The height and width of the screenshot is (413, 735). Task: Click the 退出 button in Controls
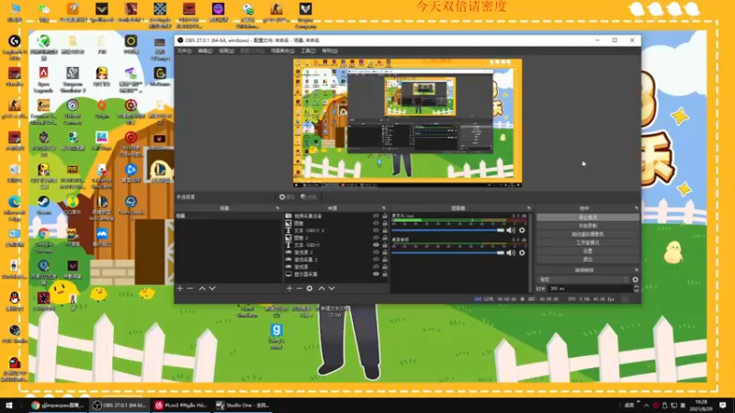coord(588,260)
